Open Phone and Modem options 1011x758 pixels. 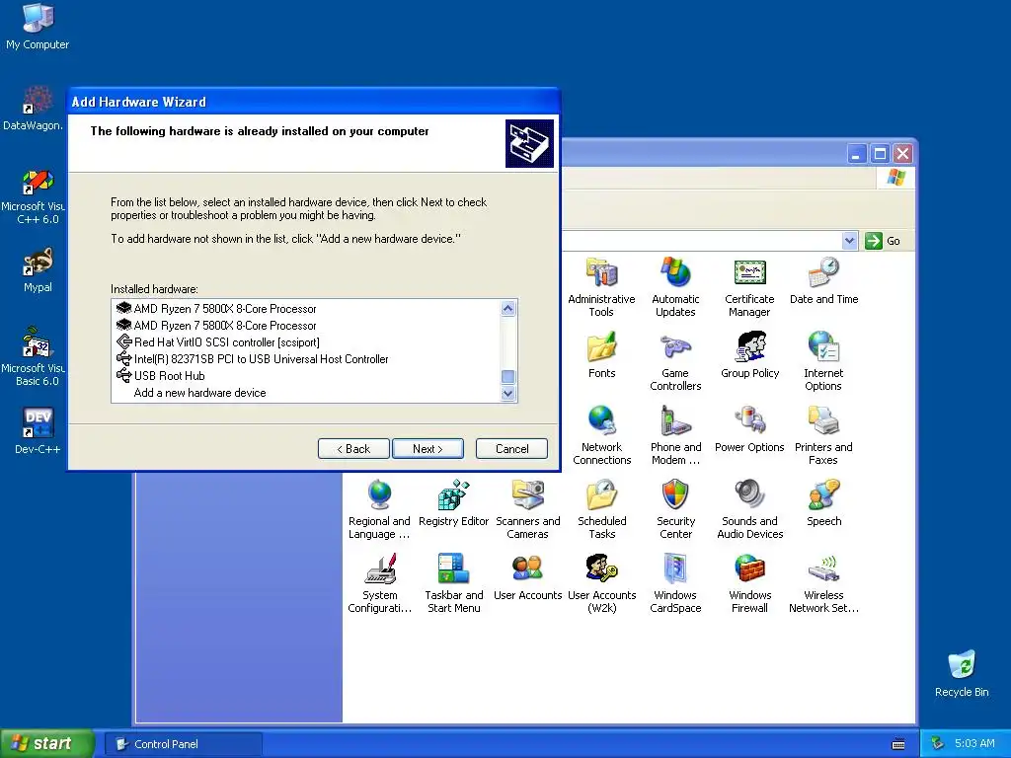tap(675, 435)
